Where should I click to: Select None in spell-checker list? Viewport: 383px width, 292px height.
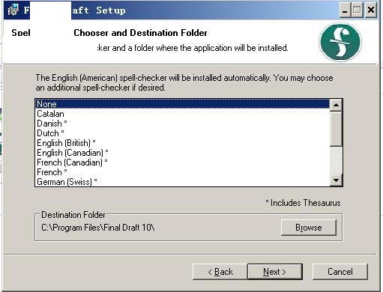pos(183,104)
